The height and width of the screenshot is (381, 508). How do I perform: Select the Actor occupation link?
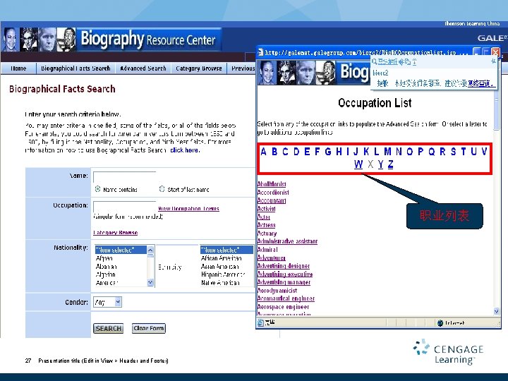point(264,217)
